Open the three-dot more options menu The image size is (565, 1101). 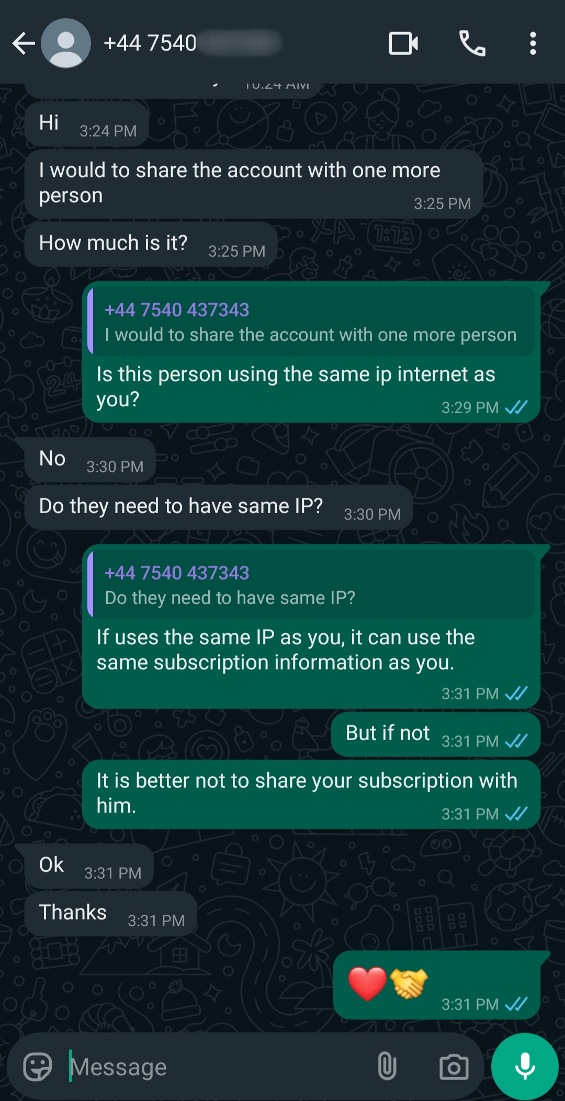533,43
